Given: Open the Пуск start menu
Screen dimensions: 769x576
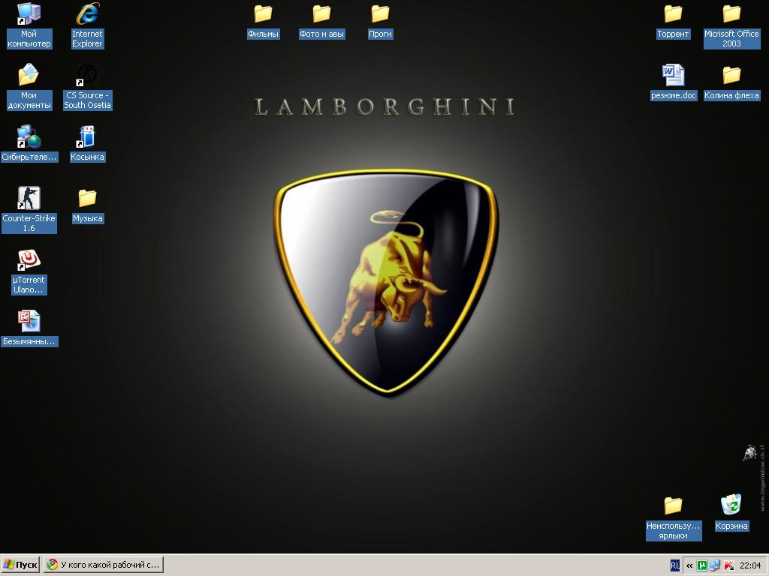Looking at the screenshot, I should pyautogui.click(x=21, y=565).
